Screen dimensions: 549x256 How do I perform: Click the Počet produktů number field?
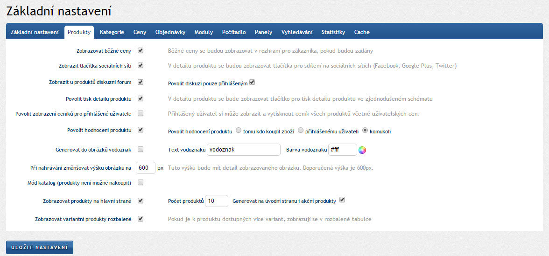(x=217, y=201)
